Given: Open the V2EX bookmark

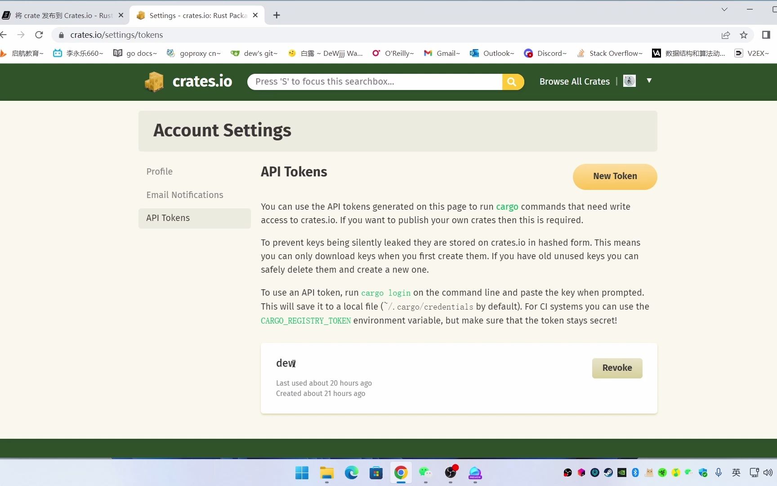Looking at the screenshot, I should 752,53.
